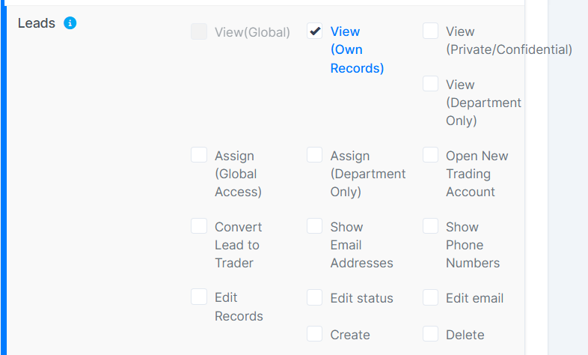Screen dimensions: 588x355
Task: Check the Create permission box
Action: tap(315, 334)
